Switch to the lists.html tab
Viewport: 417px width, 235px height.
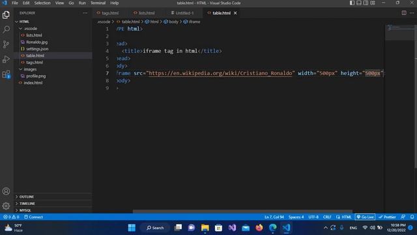pos(147,13)
